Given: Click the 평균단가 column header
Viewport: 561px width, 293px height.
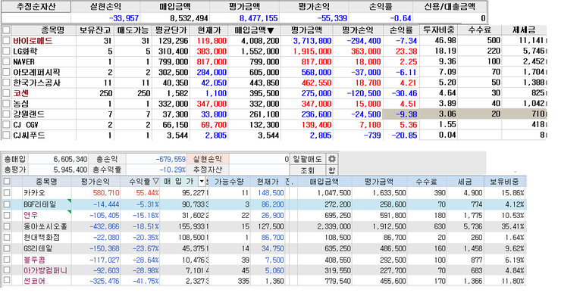Looking at the screenshot, I should [x=171, y=30].
